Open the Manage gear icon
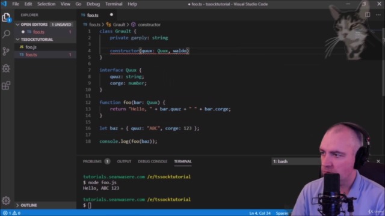Screen dimensions: 385x216 click(x=6, y=200)
